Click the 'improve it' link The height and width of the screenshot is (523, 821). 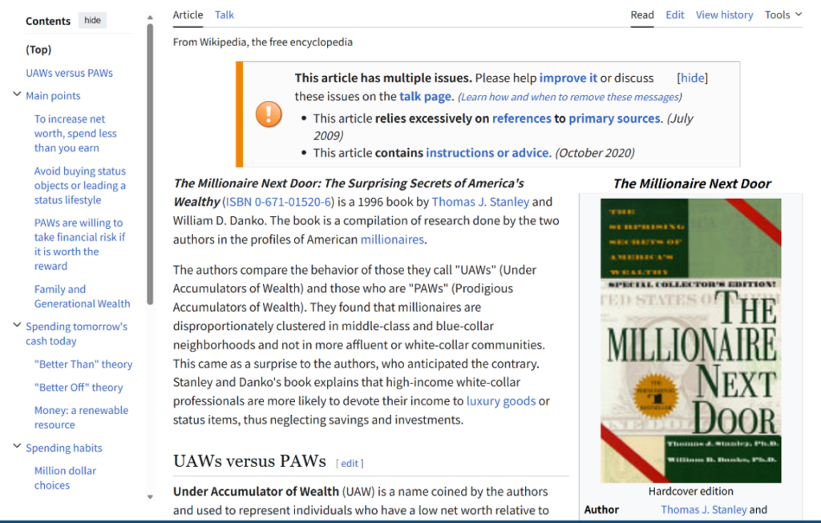568,78
